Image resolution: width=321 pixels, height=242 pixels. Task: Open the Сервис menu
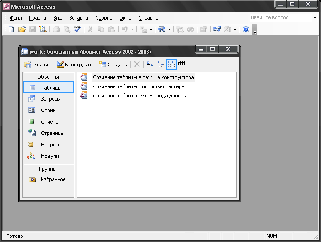pos(103,18)
